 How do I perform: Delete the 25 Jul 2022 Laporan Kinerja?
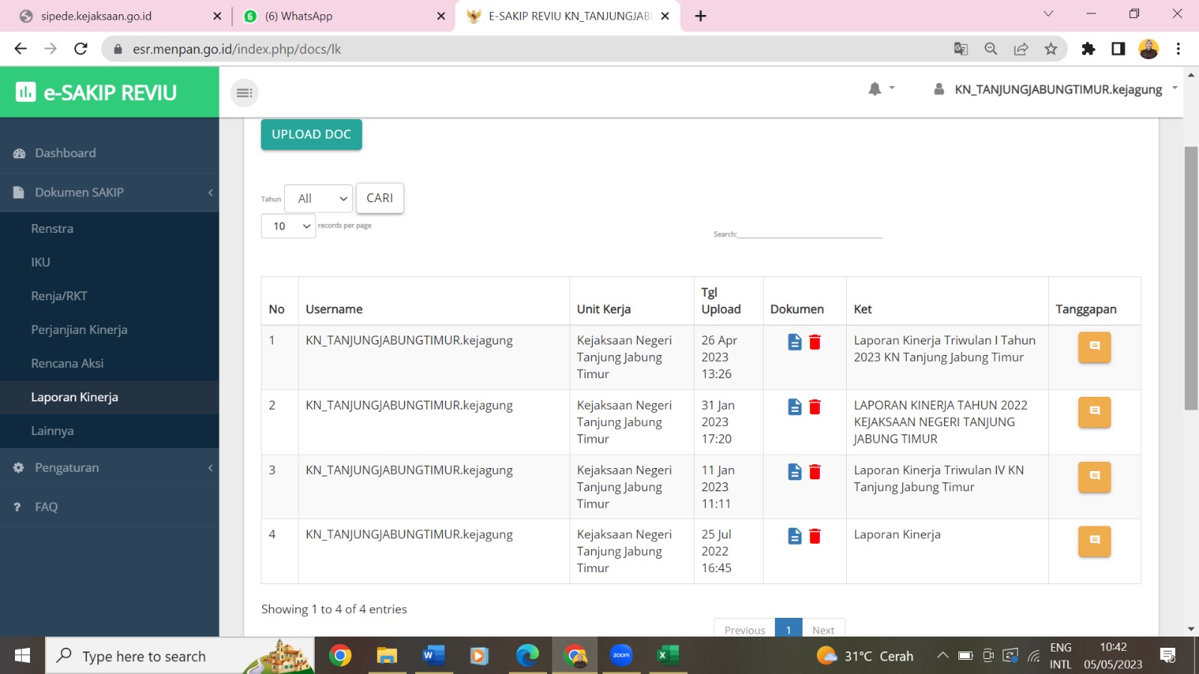[815, 536]
